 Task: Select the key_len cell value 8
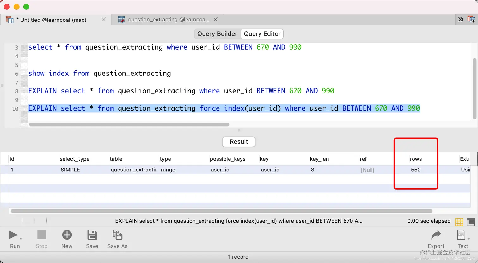334,170
